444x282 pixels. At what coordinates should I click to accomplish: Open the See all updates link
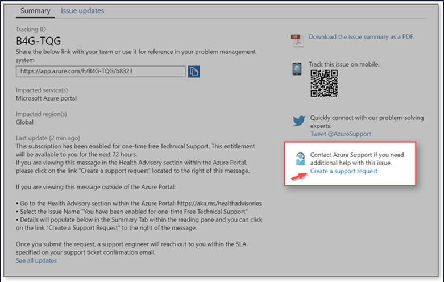click(x=36, y=260)
